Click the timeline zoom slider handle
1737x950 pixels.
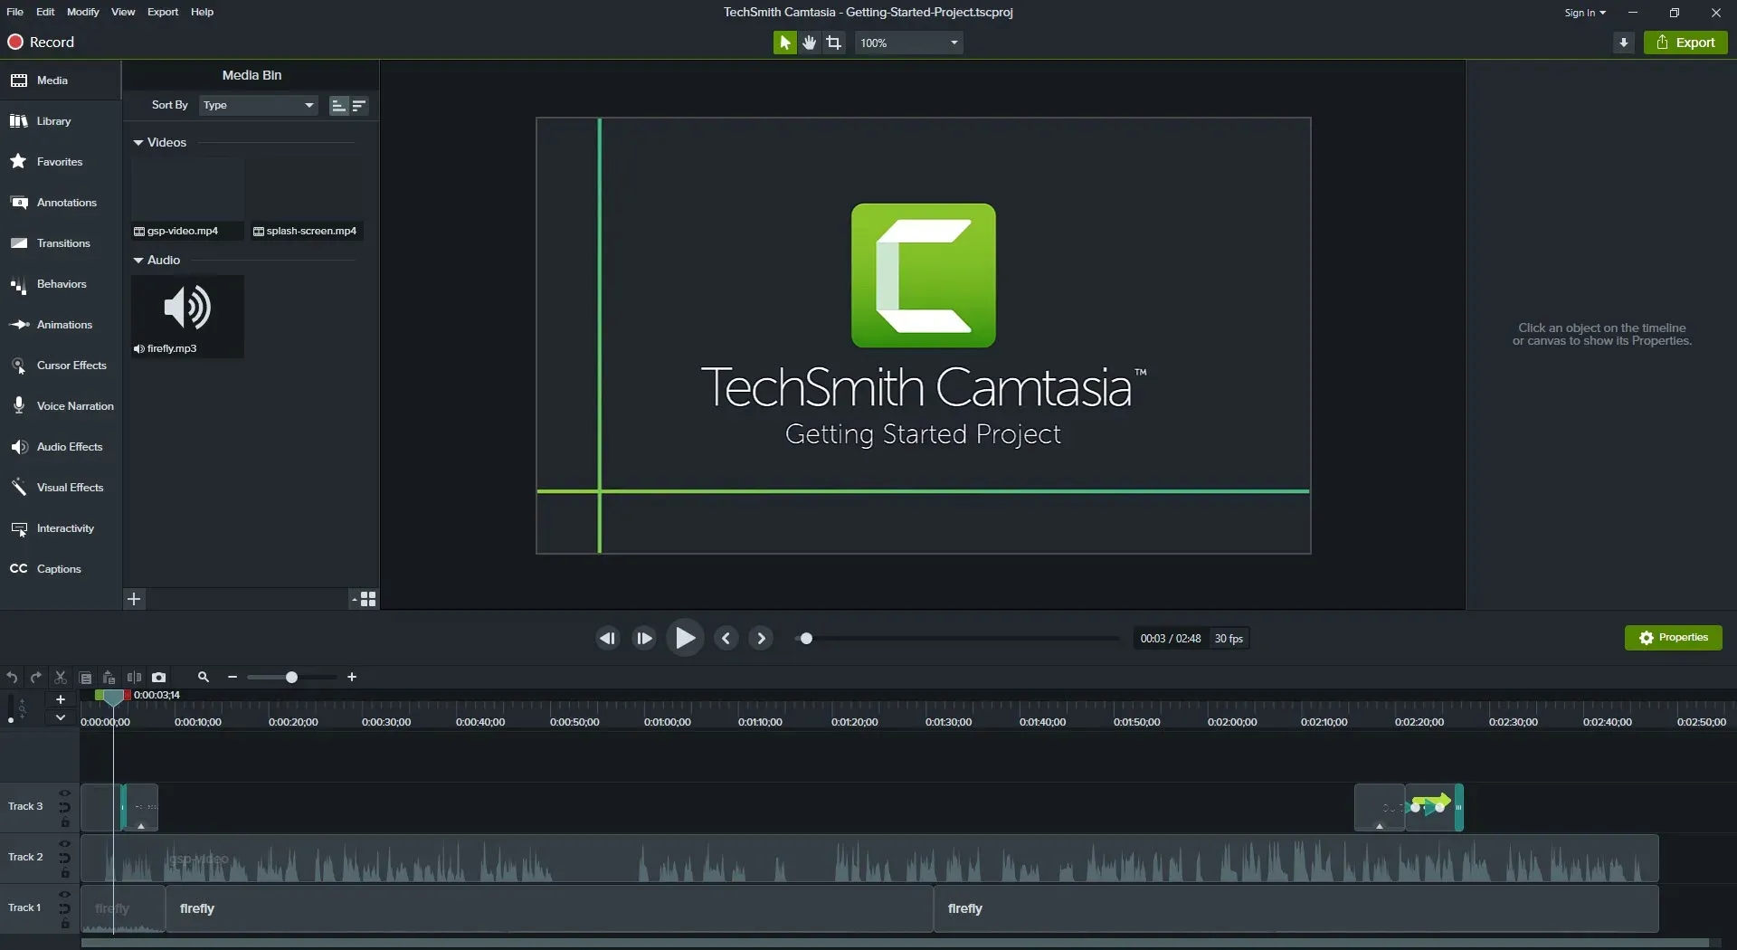tap(291, 678)
